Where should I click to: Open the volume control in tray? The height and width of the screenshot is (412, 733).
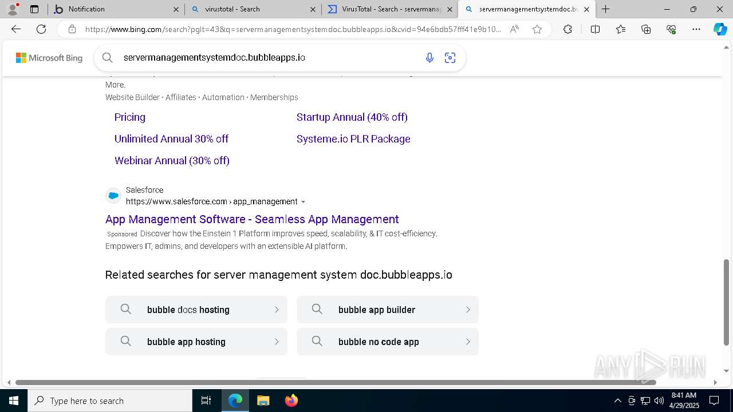point(659,401)
